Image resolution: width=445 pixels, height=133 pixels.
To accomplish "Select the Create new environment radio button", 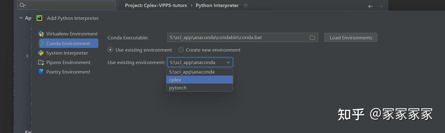I will click(x=181, y=50).
